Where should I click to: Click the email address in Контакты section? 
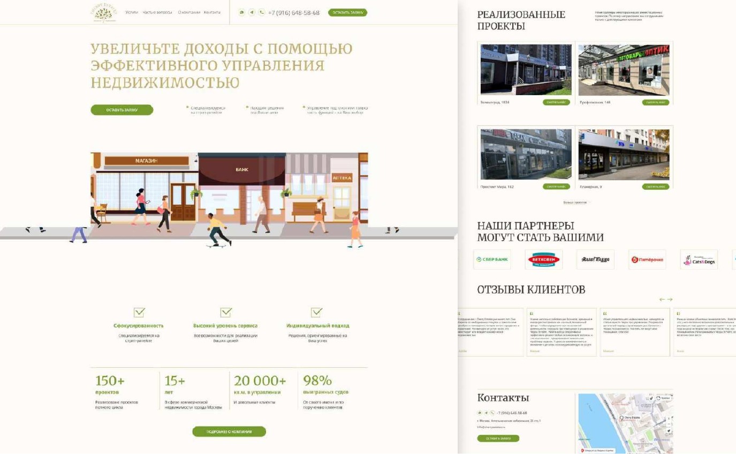(491, 427)
